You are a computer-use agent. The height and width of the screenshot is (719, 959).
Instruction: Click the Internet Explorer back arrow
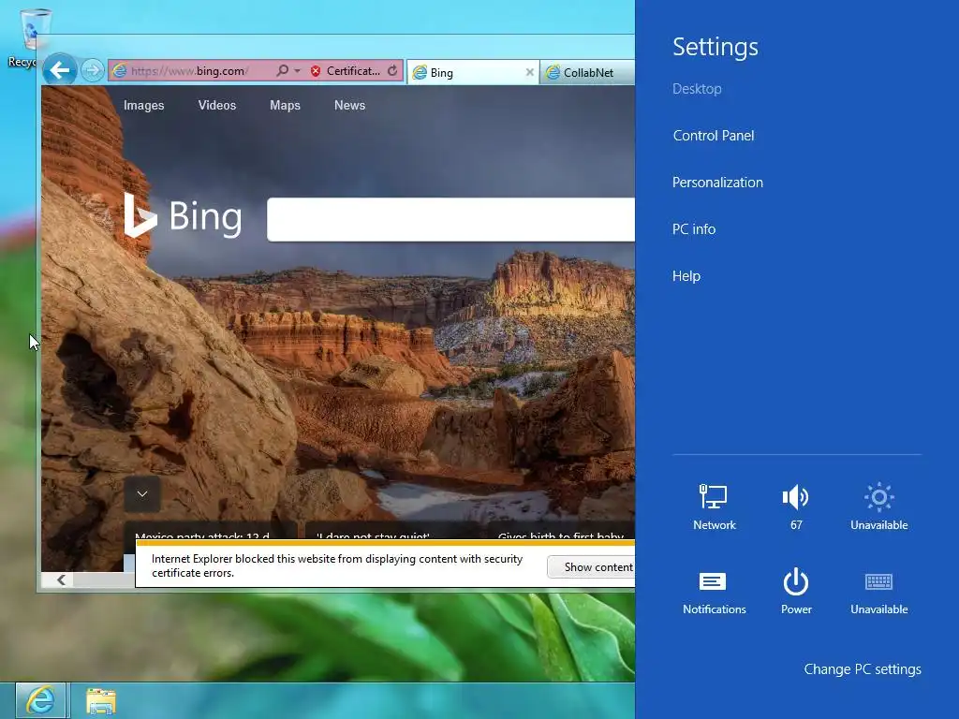tap(59, 70)
